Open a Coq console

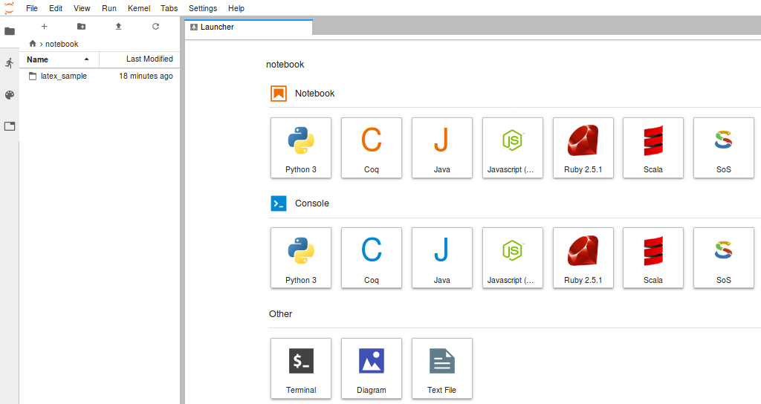372,258
